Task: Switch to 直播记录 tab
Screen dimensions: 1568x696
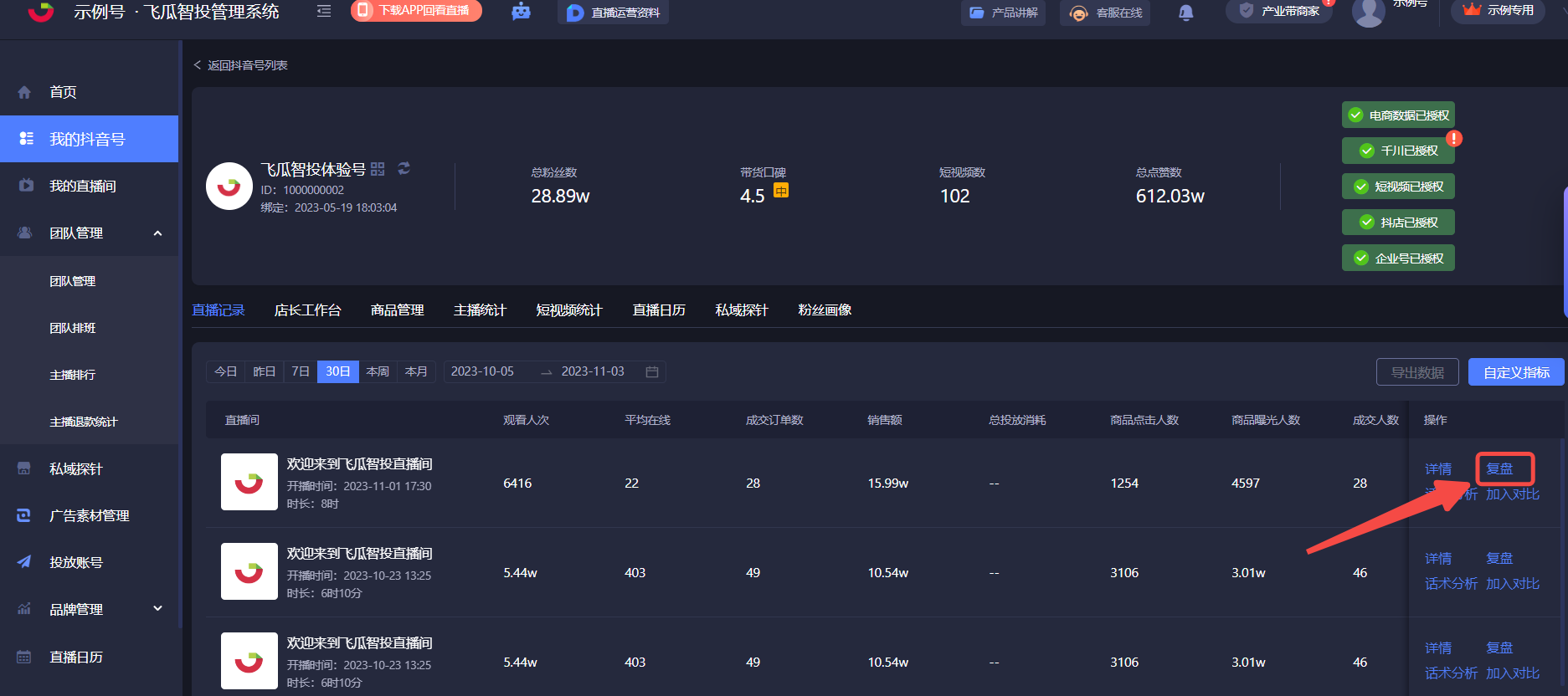Action: pyautogui.click(x=218, y=310)
